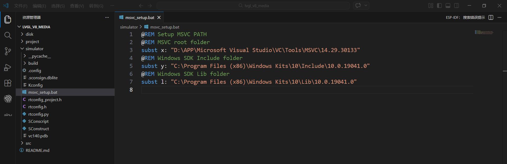Click the editor minimap preview
Viewport: 507px width, 164px height.
484,32
